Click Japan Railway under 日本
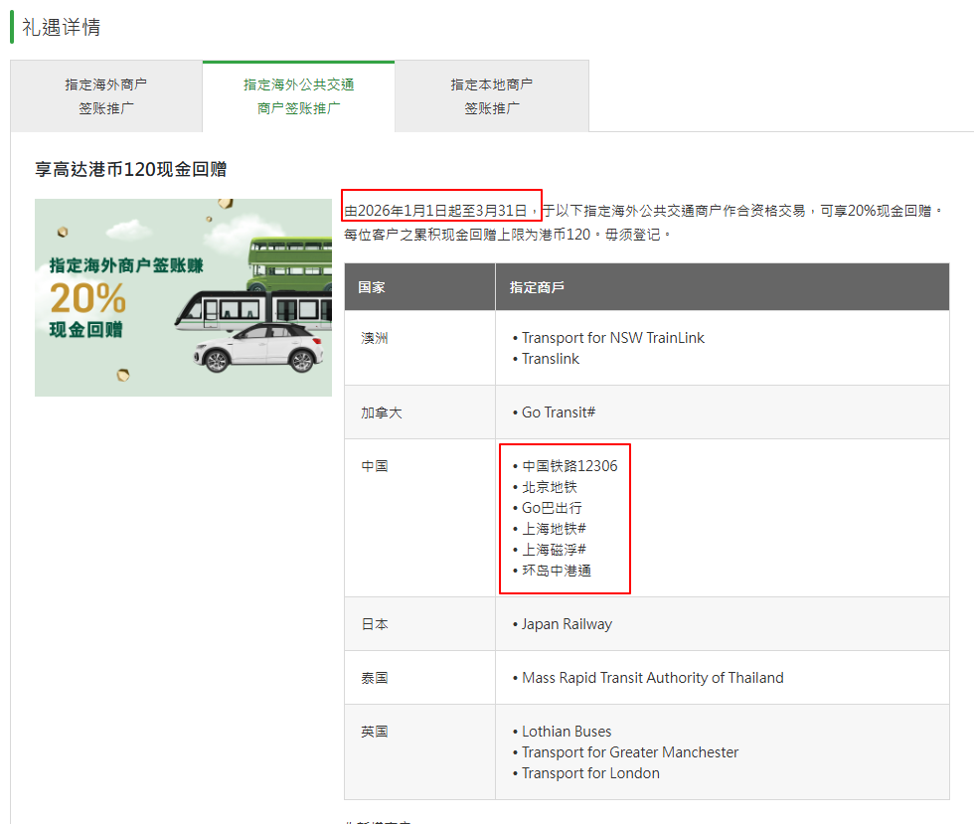Viewport: 974px width, 824px height. [x=566, y=624]
